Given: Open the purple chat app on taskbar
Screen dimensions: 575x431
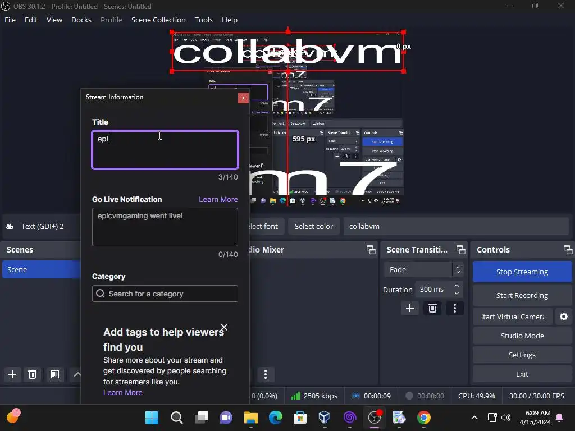Looking at the screenshot, I should click(226, 418).
